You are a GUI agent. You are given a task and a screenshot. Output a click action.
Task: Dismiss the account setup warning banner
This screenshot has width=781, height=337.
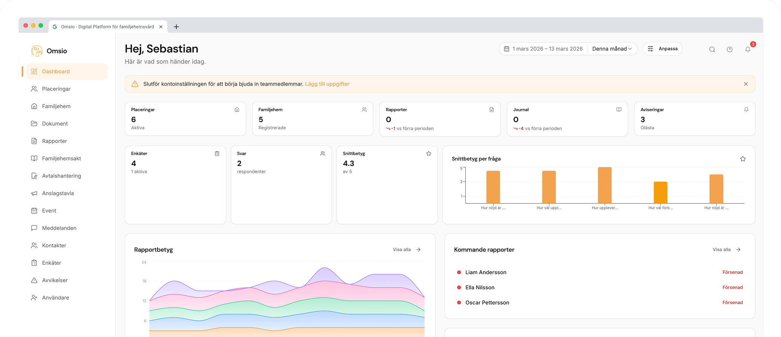pos(745,84)
